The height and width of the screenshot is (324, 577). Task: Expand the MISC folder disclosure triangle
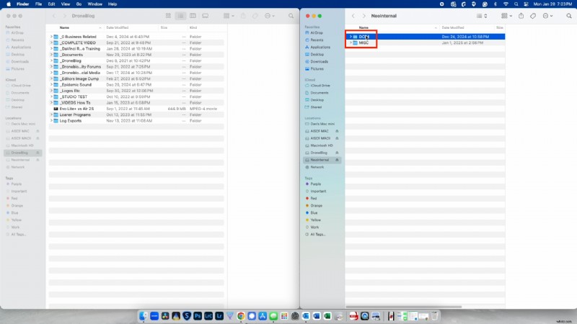(x=351, y=42)
